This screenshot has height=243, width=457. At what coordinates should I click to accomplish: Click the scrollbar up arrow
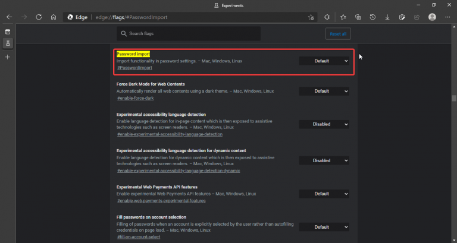[454, 27]
